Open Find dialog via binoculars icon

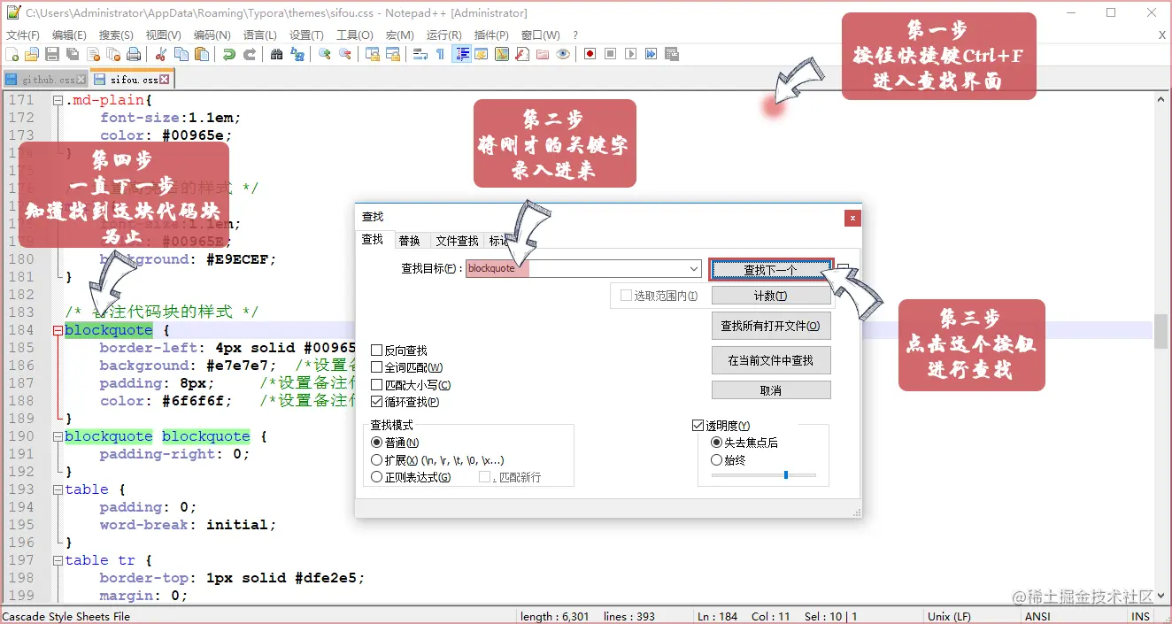[277, 54]
